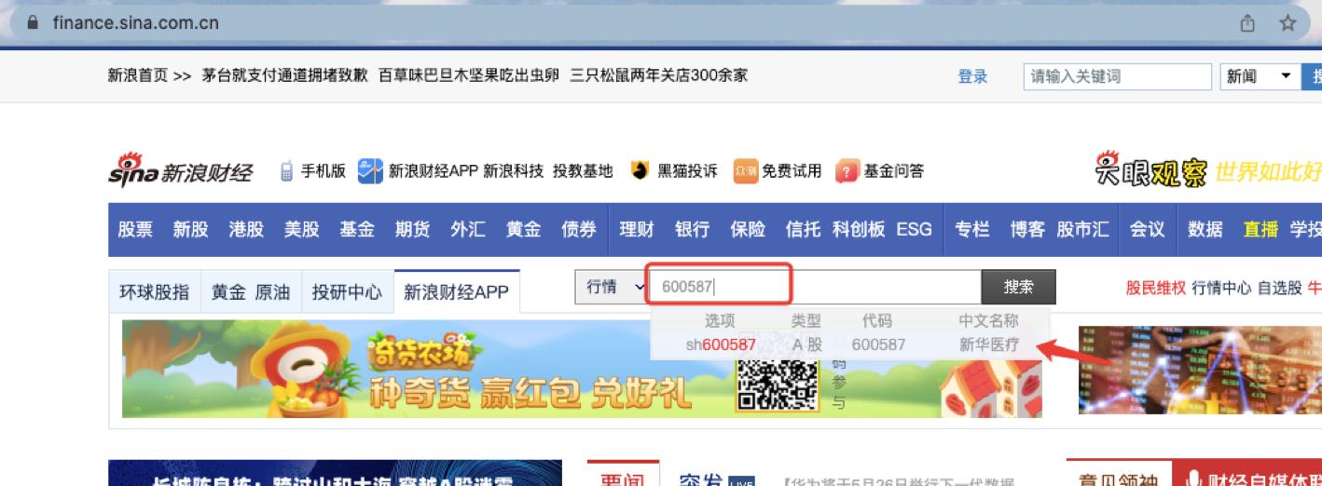
Task: Open 理财 in navigation bar
Action: point(638,229)
